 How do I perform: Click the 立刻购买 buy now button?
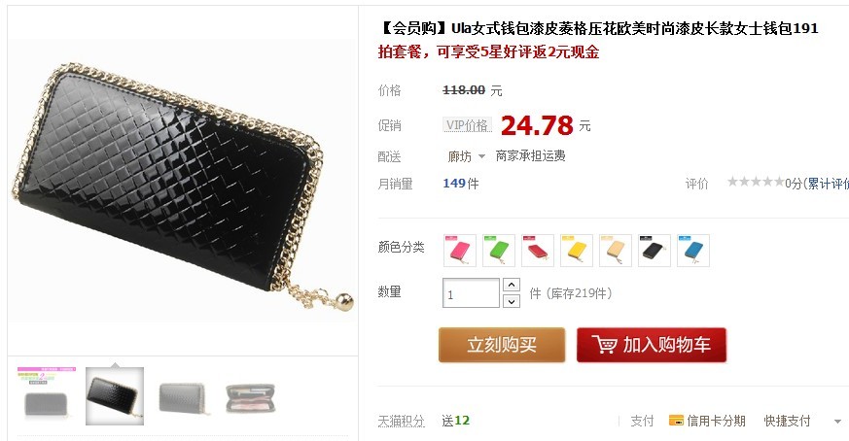(502, 345)
